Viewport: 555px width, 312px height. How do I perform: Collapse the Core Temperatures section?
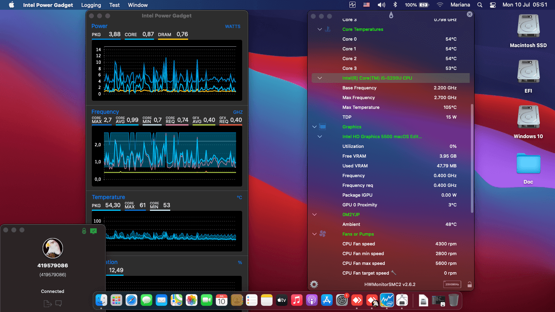(x=320, y=29)
